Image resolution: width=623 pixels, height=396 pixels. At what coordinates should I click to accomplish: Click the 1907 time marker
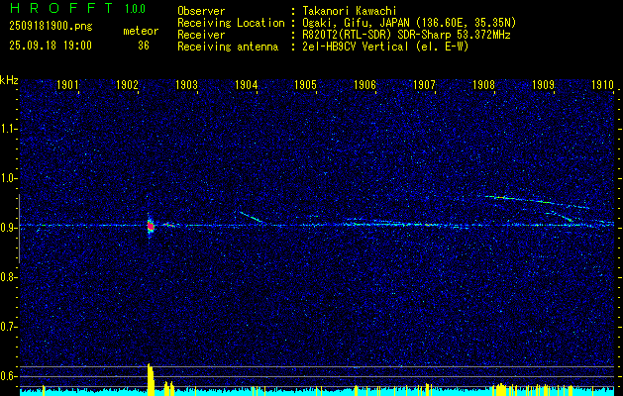point(424,85)
